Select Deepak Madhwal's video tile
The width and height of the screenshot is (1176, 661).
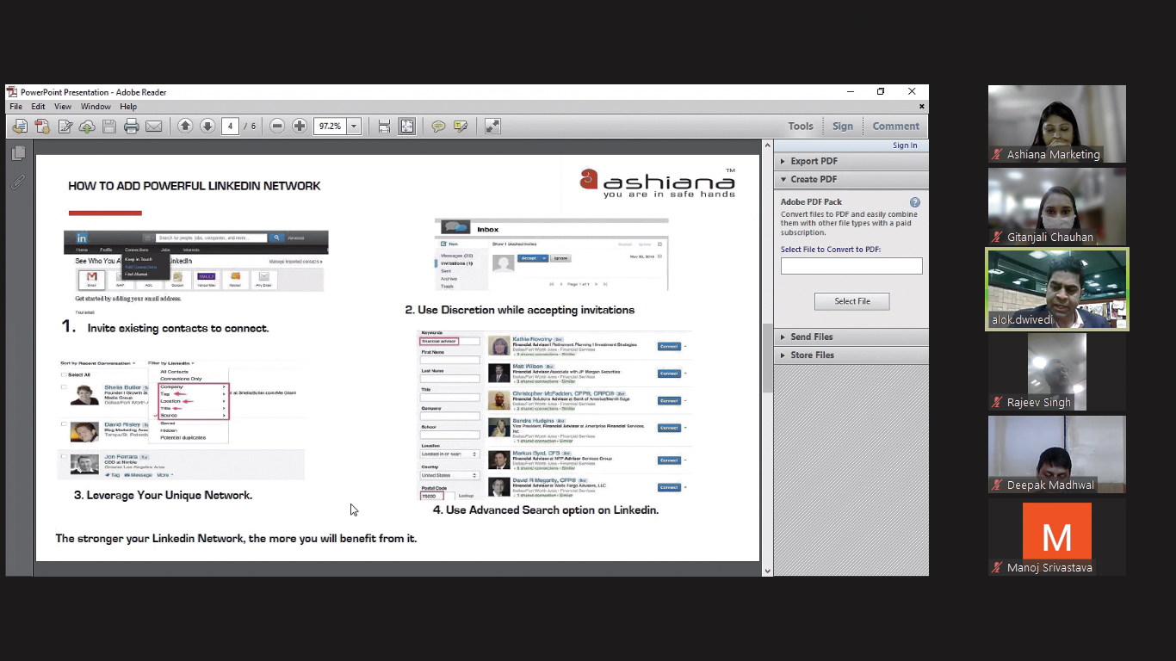pyautogui.click(x=1057, y=454)
